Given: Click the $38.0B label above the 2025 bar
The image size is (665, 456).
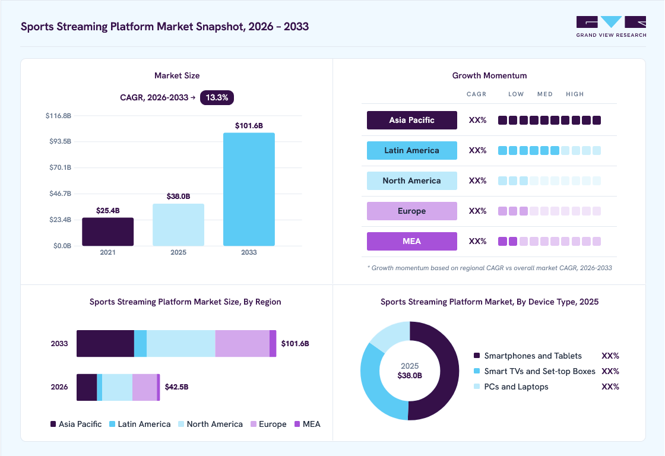Looking at the screenshot, I should 178,197.
